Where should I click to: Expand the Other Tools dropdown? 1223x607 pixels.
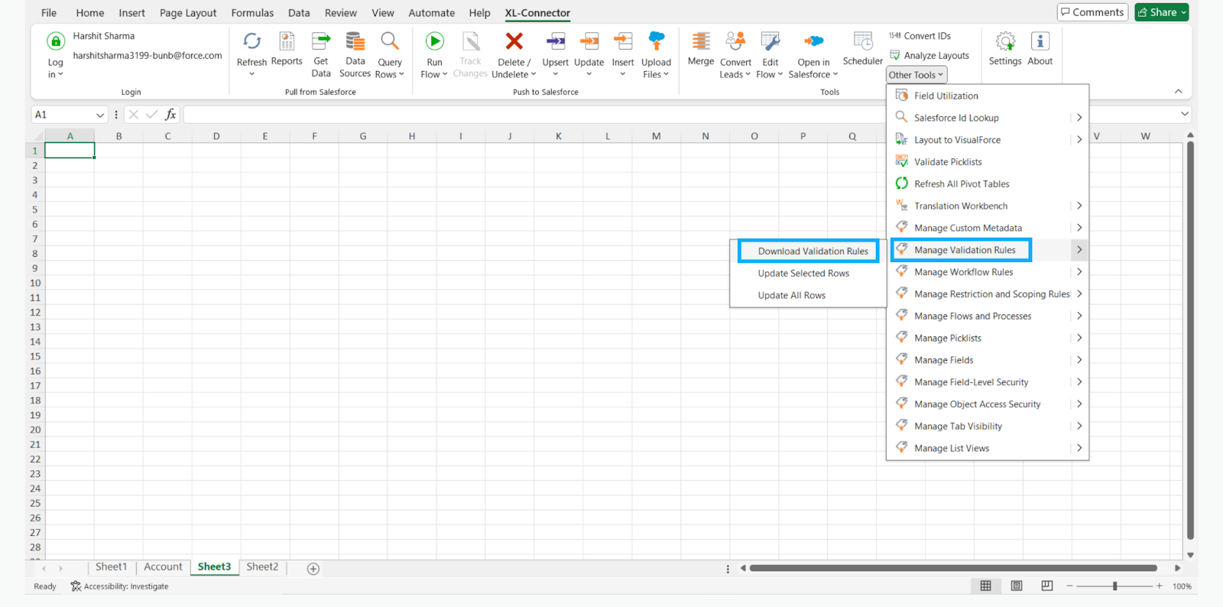[x=916, y=75]
